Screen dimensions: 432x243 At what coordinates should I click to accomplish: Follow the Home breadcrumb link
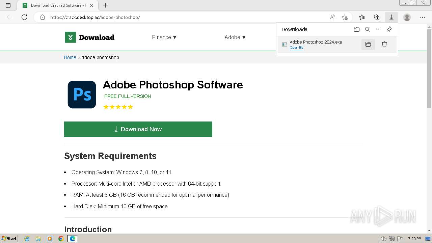(x=70, y=57)
